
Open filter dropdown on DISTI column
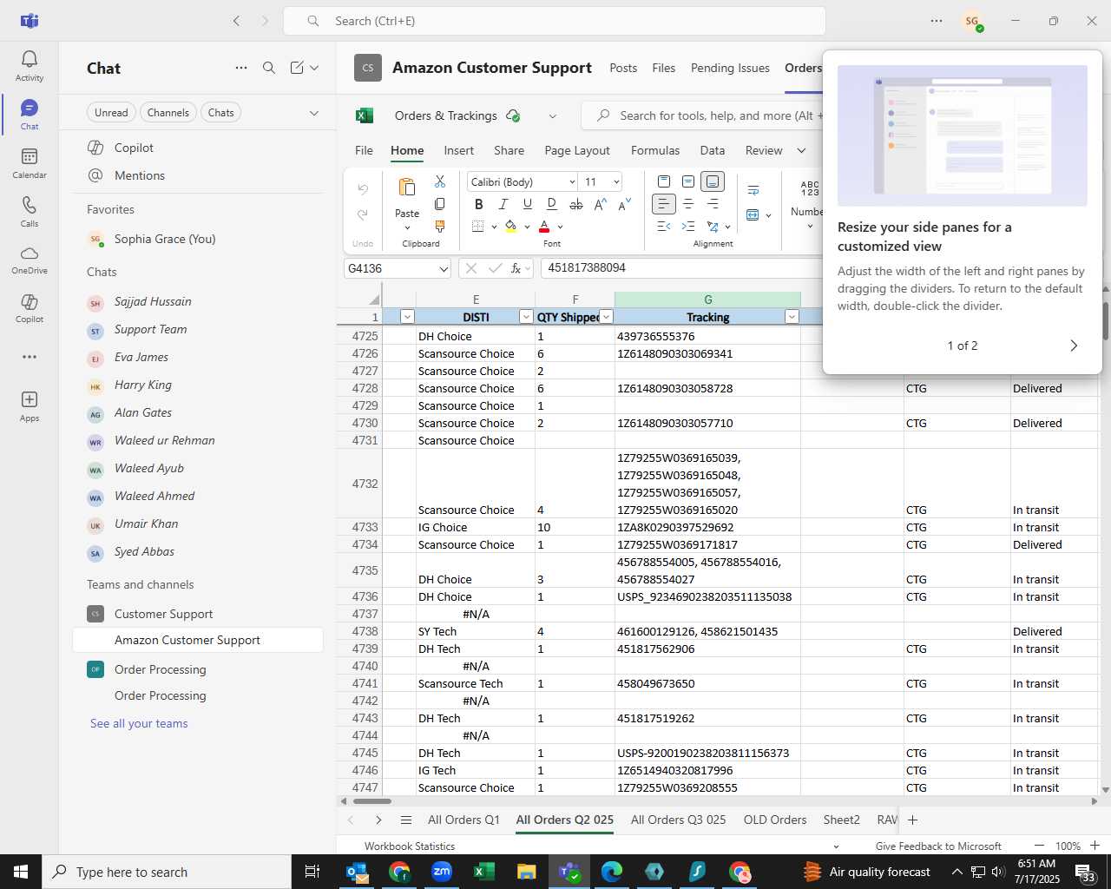click(x=525, y=317)
